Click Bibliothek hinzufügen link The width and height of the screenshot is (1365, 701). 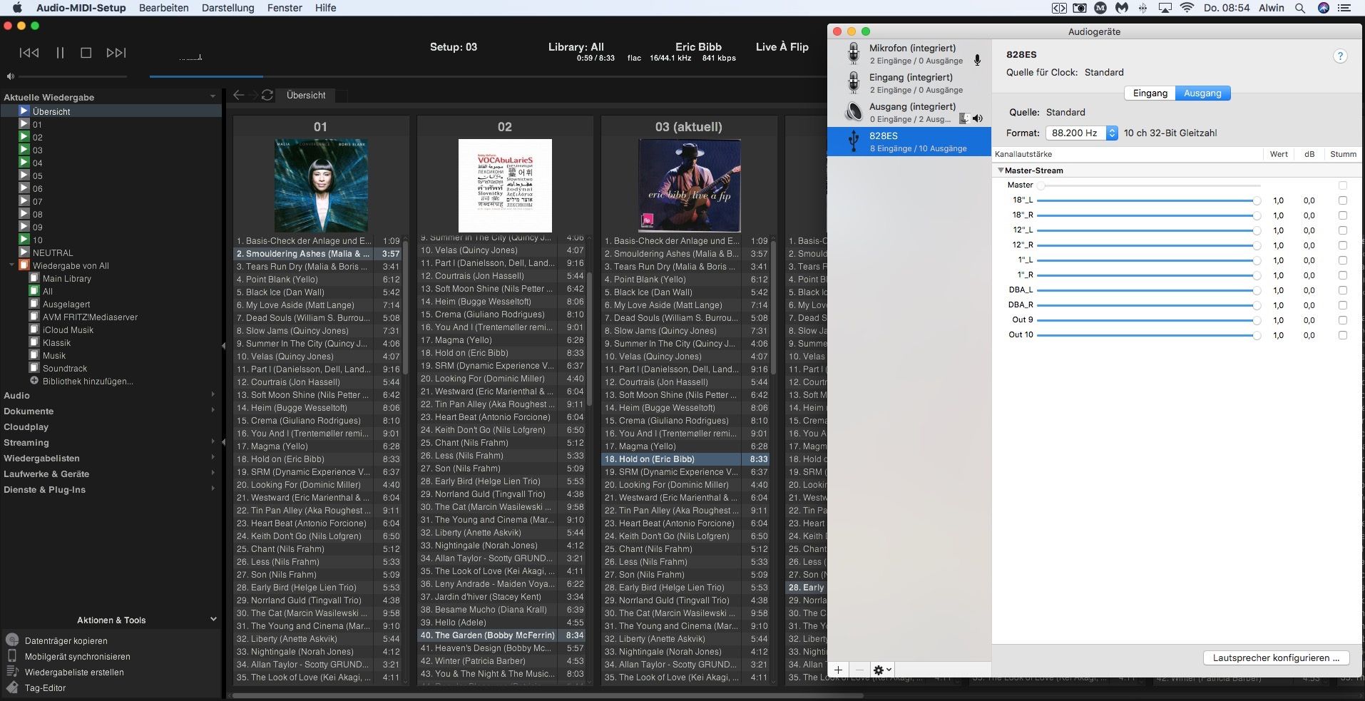[88, 381]
